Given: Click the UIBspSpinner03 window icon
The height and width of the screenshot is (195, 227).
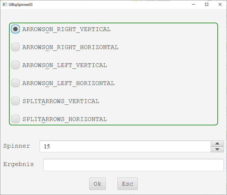Looking at the screenshot, I should point(5,4).
